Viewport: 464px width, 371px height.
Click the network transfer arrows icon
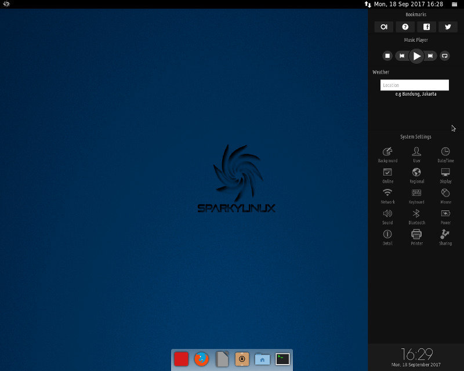(x=368, y=4)
